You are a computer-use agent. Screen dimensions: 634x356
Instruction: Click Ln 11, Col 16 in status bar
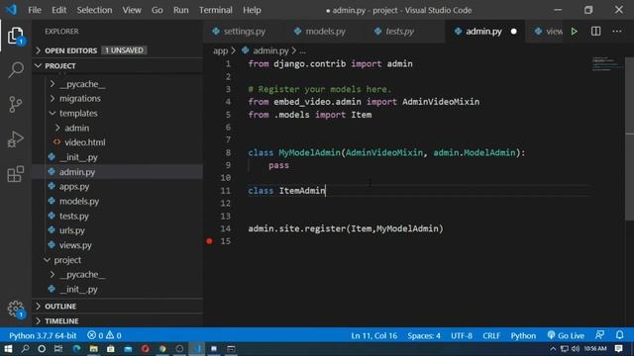pos(374,335)
